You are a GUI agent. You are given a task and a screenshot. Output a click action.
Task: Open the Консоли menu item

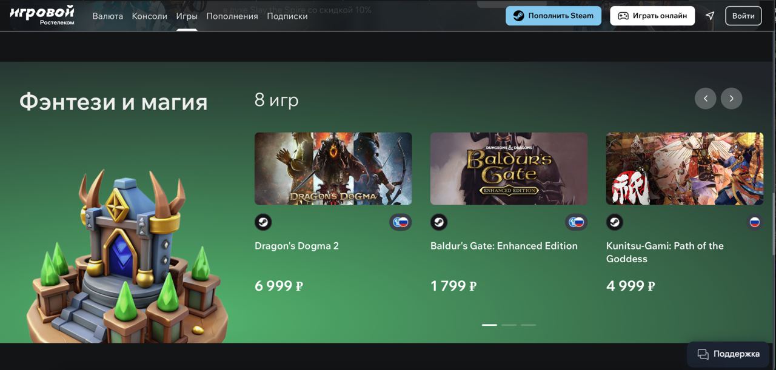[x=149, y=16]
